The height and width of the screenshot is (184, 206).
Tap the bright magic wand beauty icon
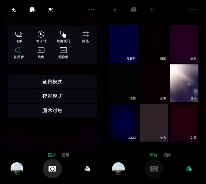point(51,10)
